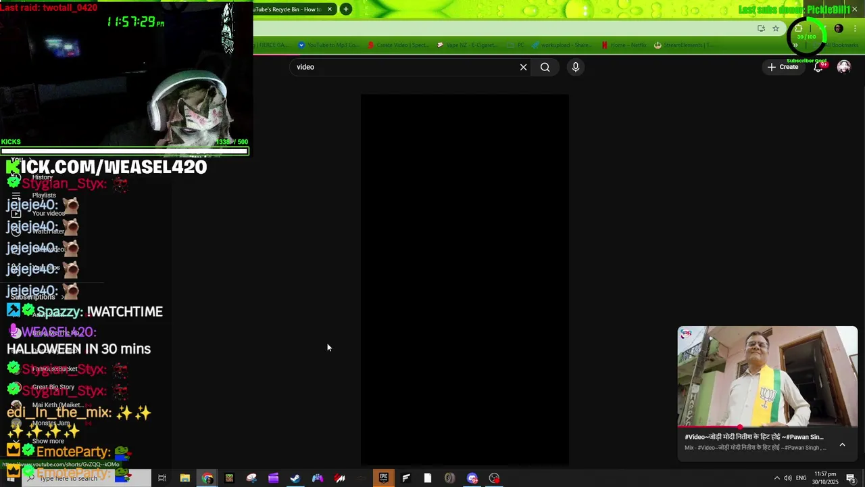The image size is (865, 487).
Task: Open Windows notification center
Action: [851, 478]
